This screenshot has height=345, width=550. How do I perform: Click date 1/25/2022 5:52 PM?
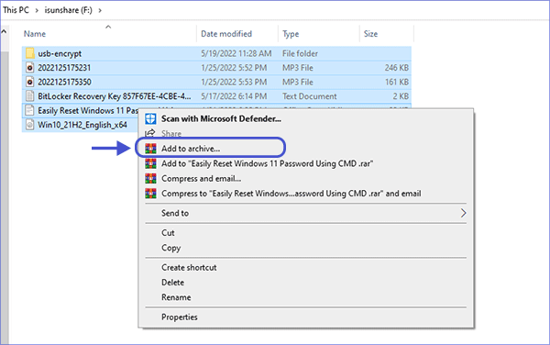click(234, 68)
